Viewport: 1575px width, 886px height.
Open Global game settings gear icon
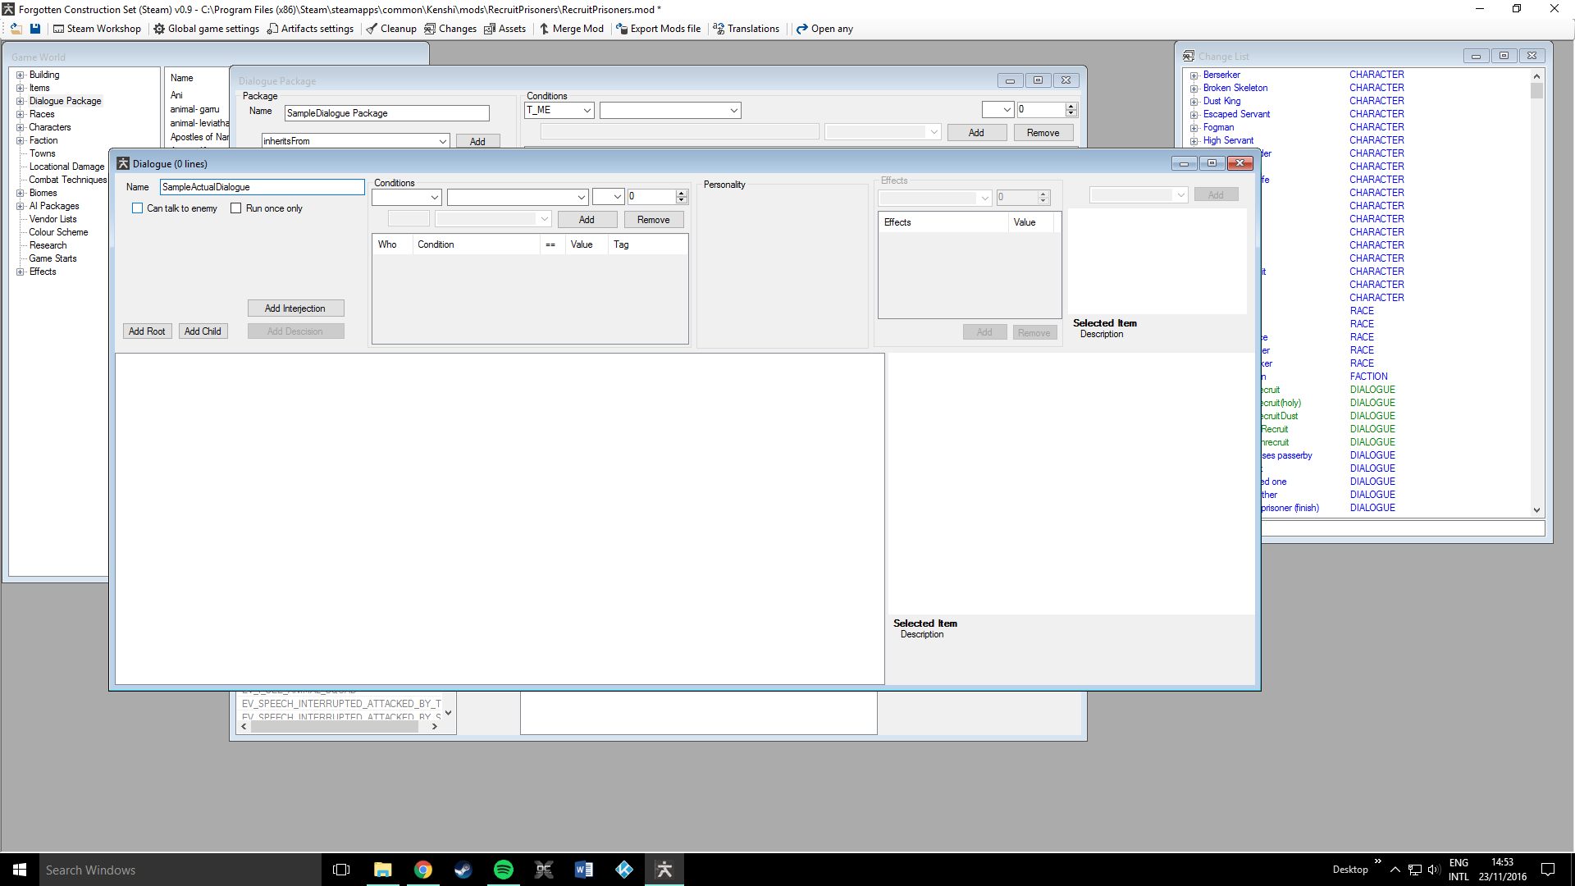pos(159,29)
